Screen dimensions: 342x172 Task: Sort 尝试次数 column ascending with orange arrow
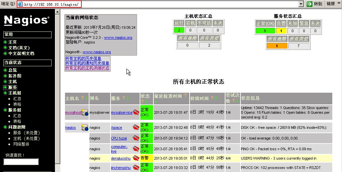click(x=233, y=100)
